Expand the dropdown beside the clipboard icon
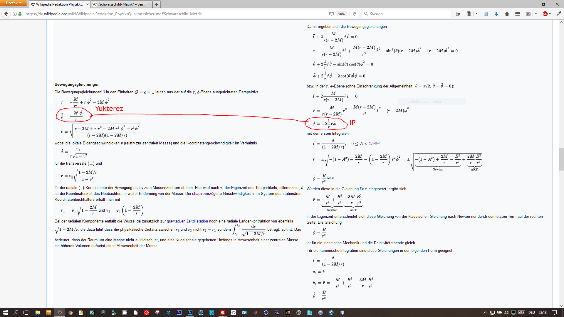The width and height of the screenshot is (564, 317). pos(476,14)
